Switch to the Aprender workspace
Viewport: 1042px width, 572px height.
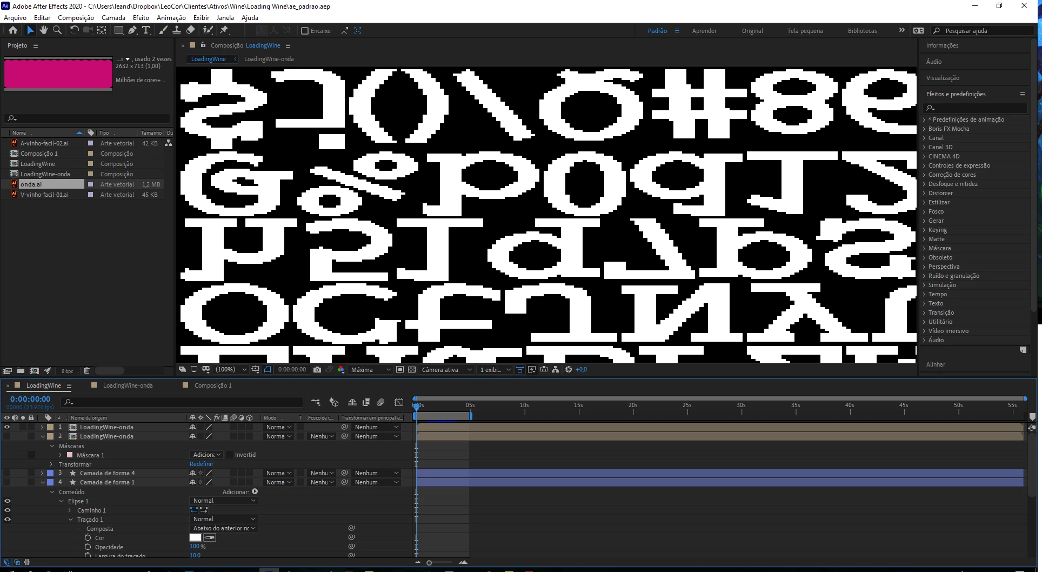tap(704, 31)
